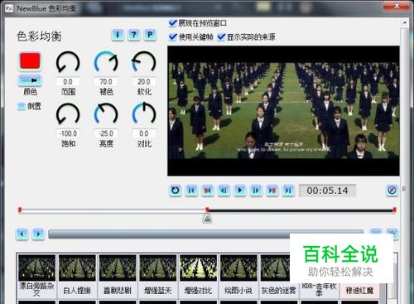
Task: Click the red color swatch
Action: click(x=30, y=61)
